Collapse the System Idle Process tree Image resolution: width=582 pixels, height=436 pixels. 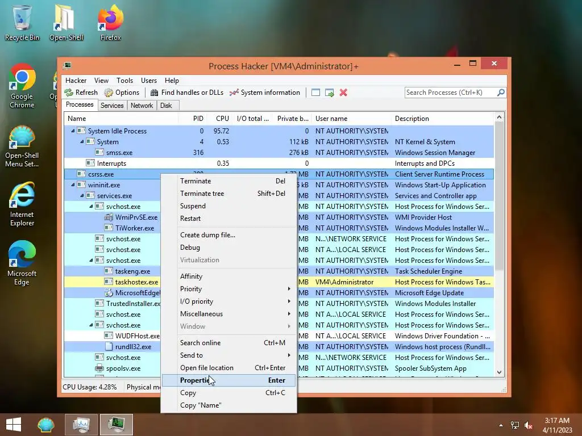point(73,131)
